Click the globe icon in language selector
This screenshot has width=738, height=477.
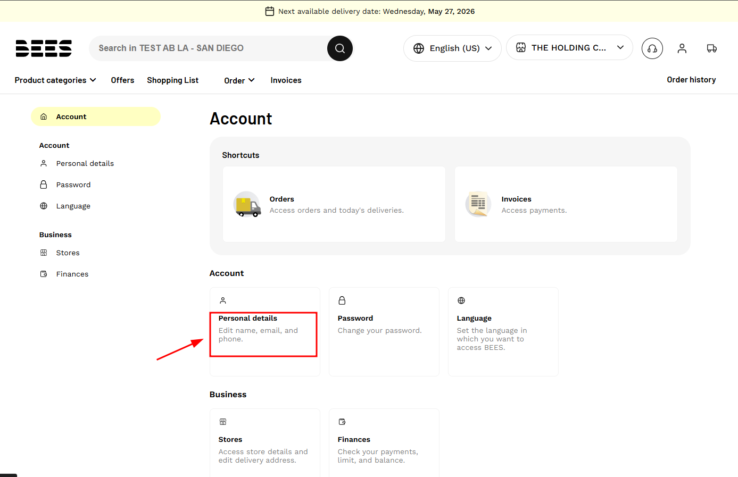(419, 48)
